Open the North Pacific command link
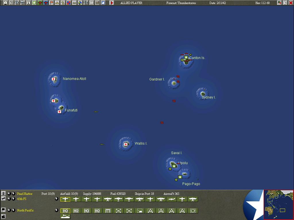 point(25,211)
